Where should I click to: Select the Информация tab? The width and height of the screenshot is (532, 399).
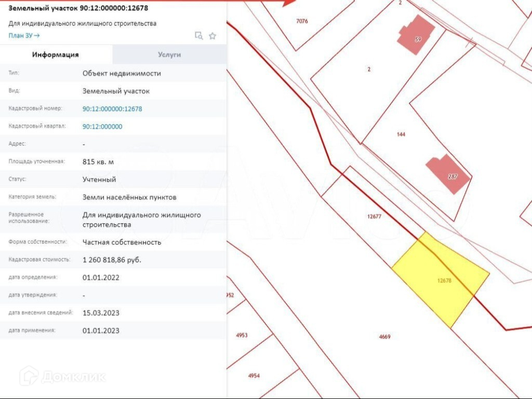click(x=56, y=54)
